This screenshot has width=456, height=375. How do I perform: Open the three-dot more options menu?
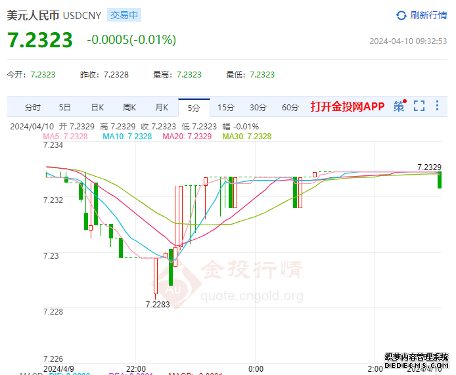click(437, 106)
